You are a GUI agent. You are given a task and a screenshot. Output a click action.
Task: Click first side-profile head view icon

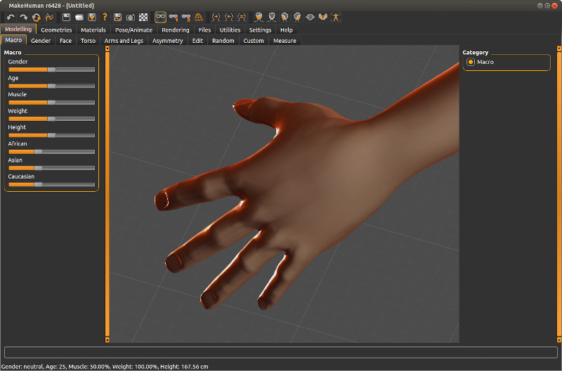(285, 17)
